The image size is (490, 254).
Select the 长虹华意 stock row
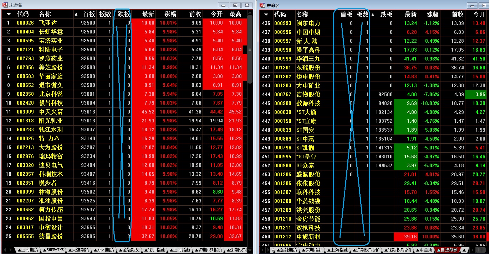124,32
